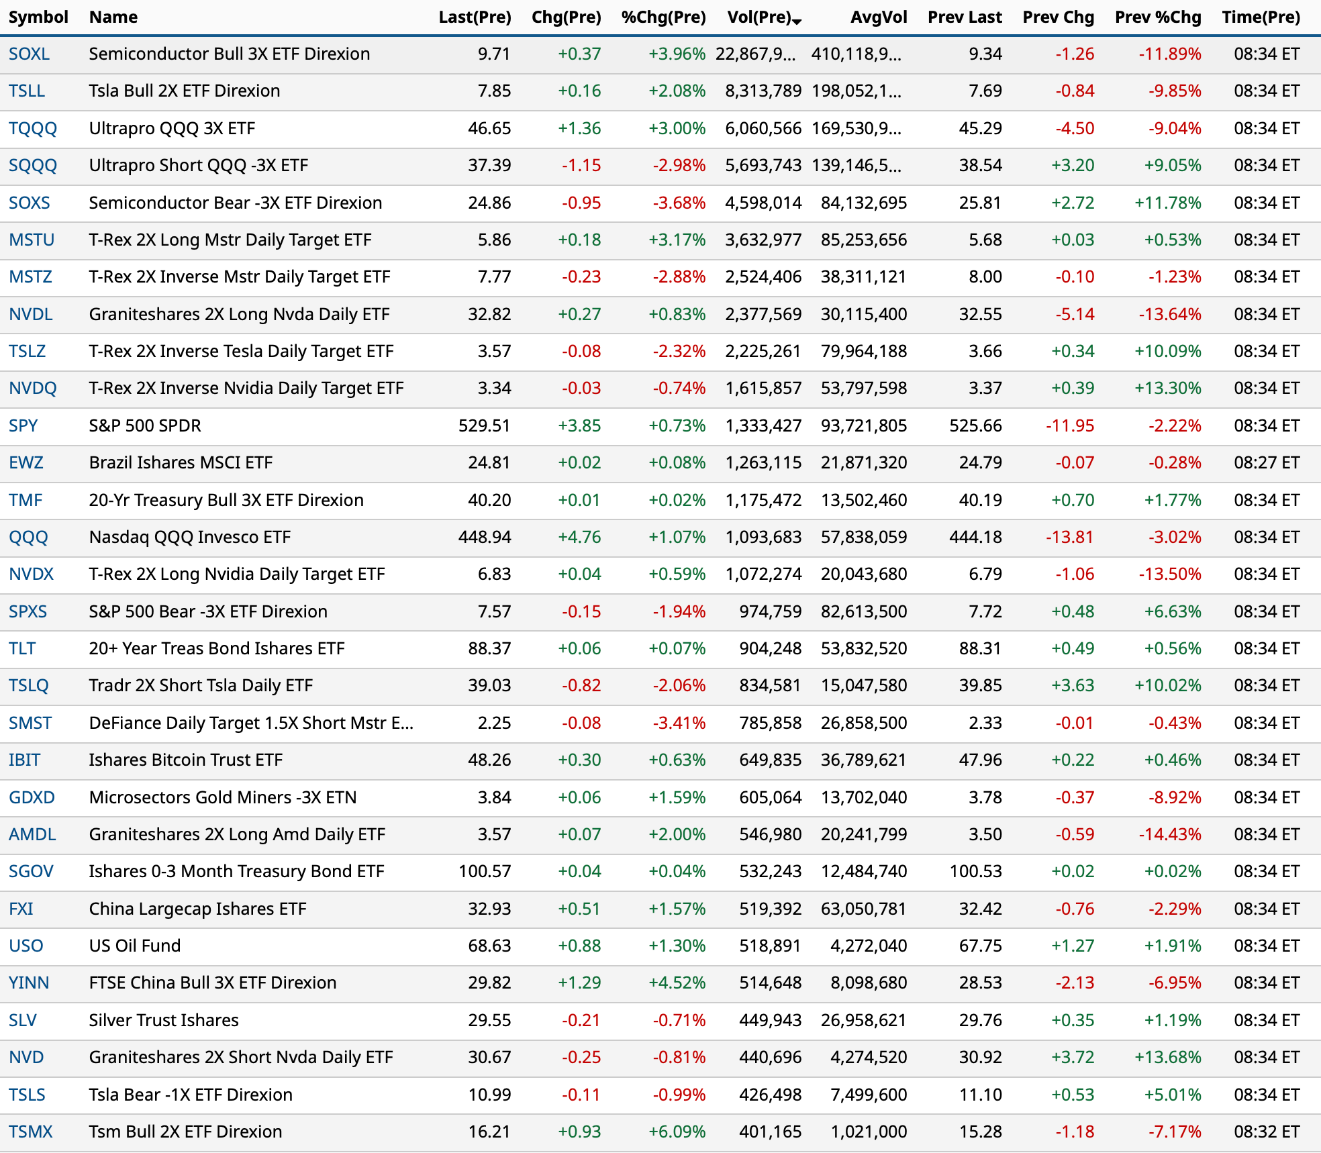
Task: Select the US Oil Fund row name
Action: pyautogui.click(x=135, y=946)
